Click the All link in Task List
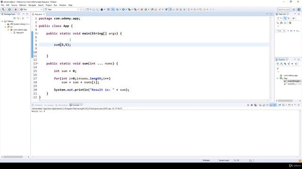This screenshot has height=169, width=302. point(291,31)
